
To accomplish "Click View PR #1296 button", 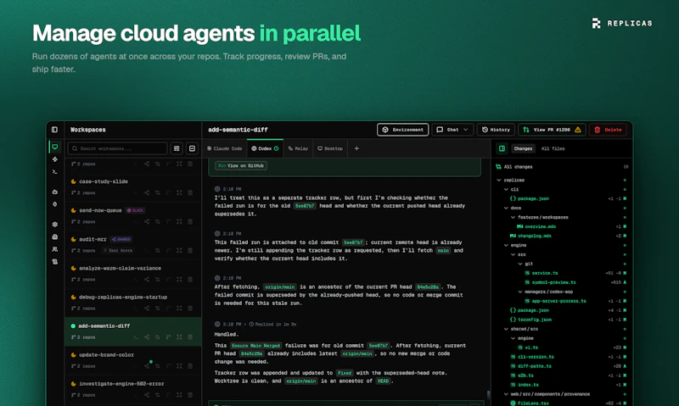I will [552, 130].
